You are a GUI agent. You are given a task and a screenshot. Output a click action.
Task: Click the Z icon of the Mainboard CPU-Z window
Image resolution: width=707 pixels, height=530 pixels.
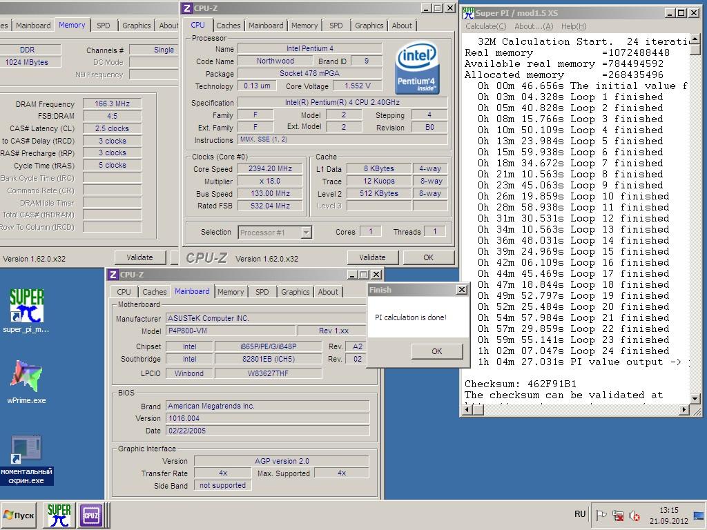[x=113, y=275]
